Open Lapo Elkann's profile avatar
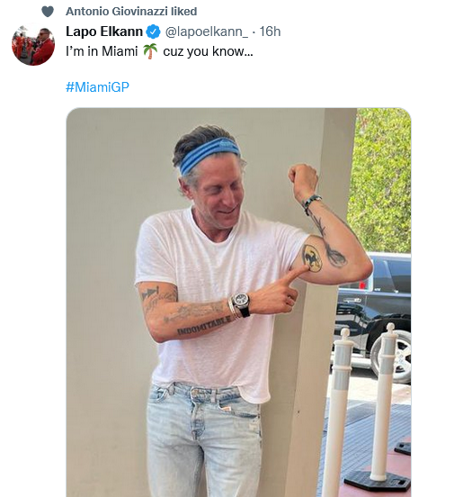 [x=33, y=44]
